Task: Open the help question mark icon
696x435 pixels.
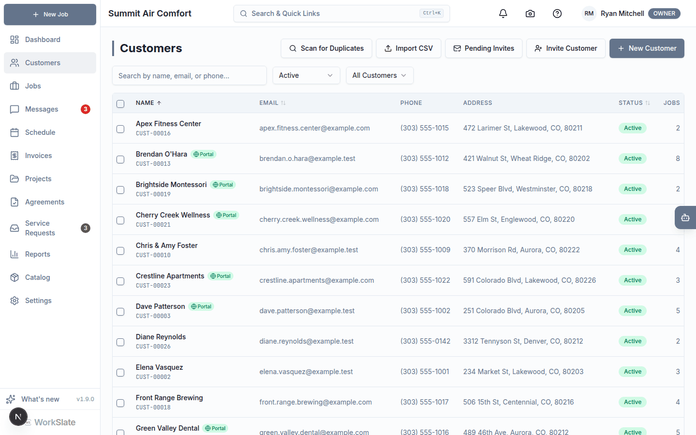Action: point(557,14)
